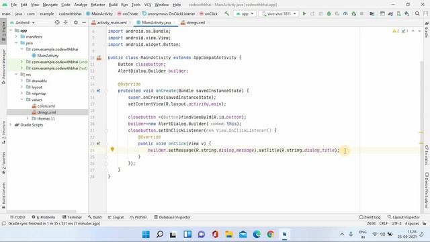Run the app with green play button
The image size is (430, 242).
[x=304, y=13]
